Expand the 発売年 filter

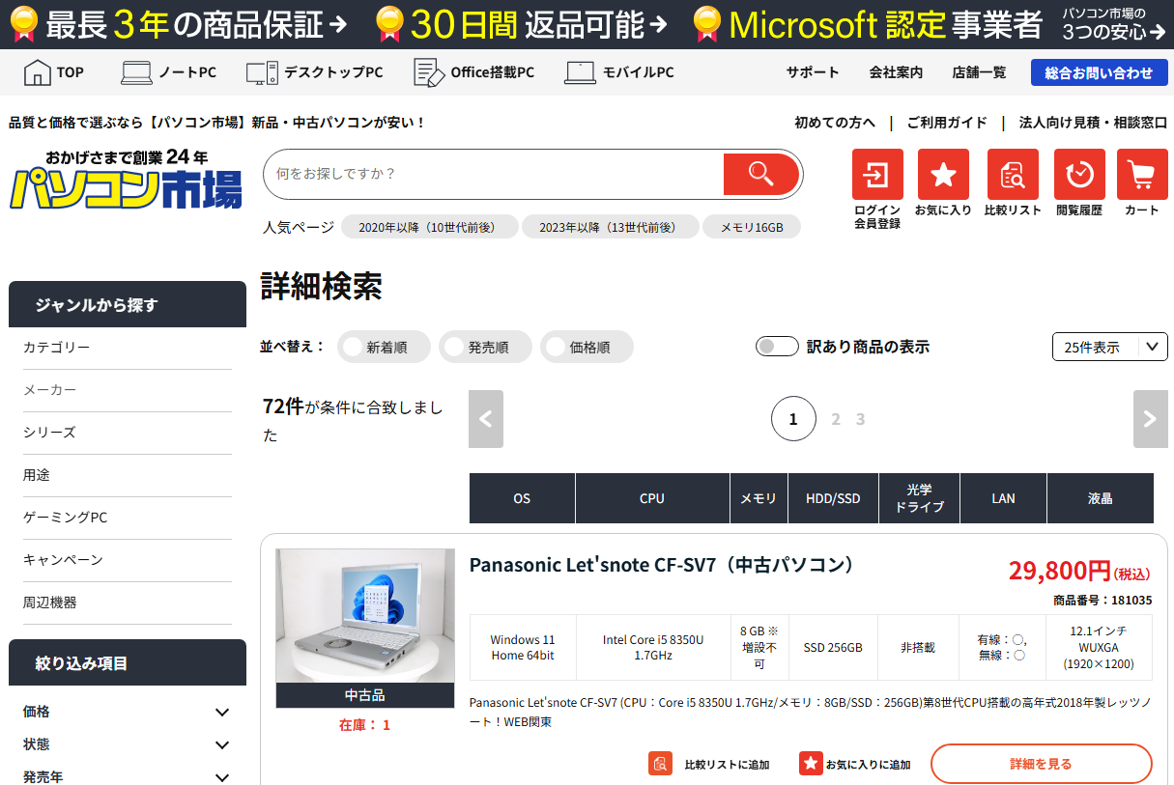coord(128,777)
